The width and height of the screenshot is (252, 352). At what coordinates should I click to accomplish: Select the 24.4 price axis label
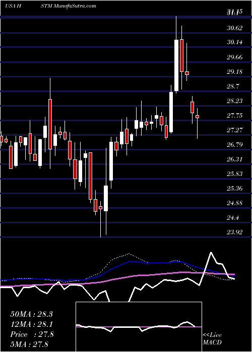[233, 218]
